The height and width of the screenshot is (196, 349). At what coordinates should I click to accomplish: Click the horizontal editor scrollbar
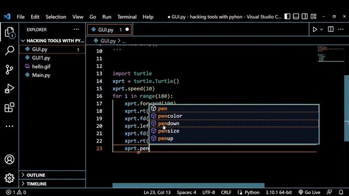188,185
